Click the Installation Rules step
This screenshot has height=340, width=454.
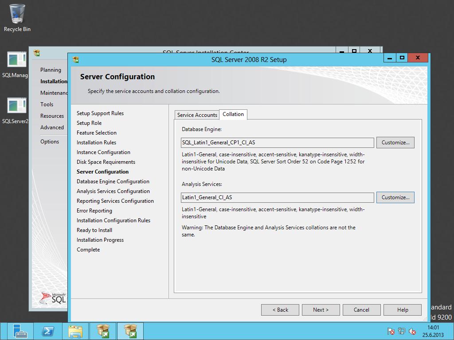[x=96, y=143]
